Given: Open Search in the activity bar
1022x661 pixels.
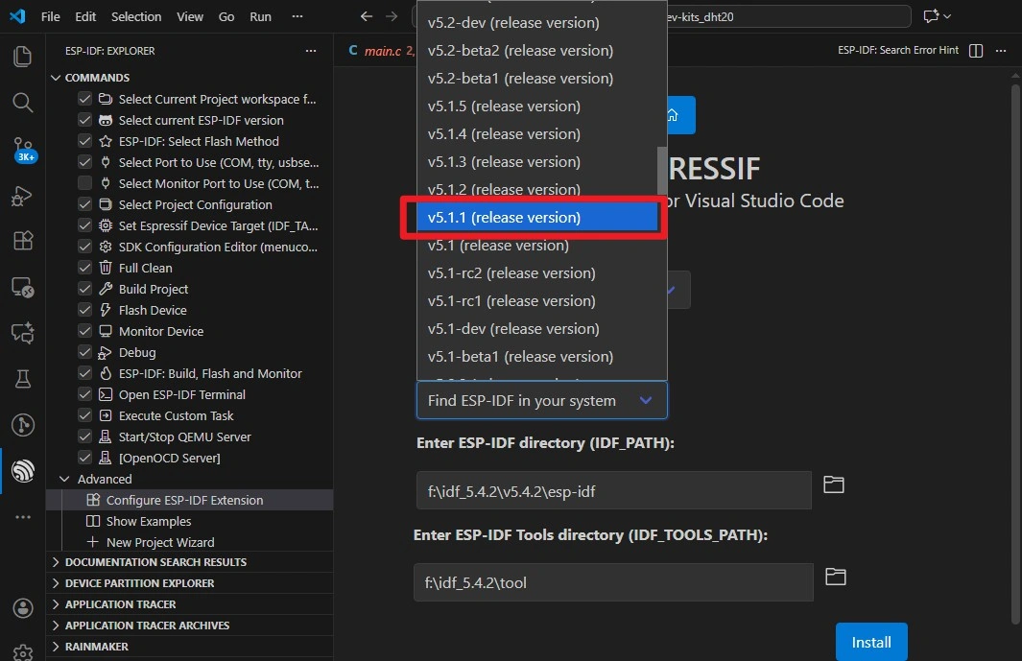Looking at the screenshot, I should (x=23, y=102).
